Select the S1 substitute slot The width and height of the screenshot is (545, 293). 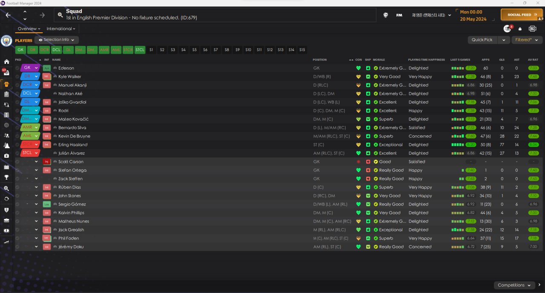[x=151, y=50]
